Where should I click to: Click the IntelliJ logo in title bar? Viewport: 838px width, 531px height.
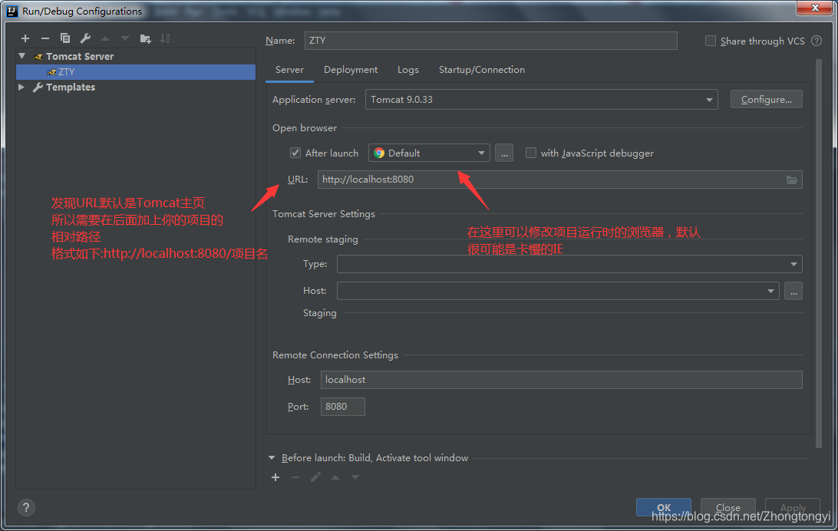click(12, 11)
